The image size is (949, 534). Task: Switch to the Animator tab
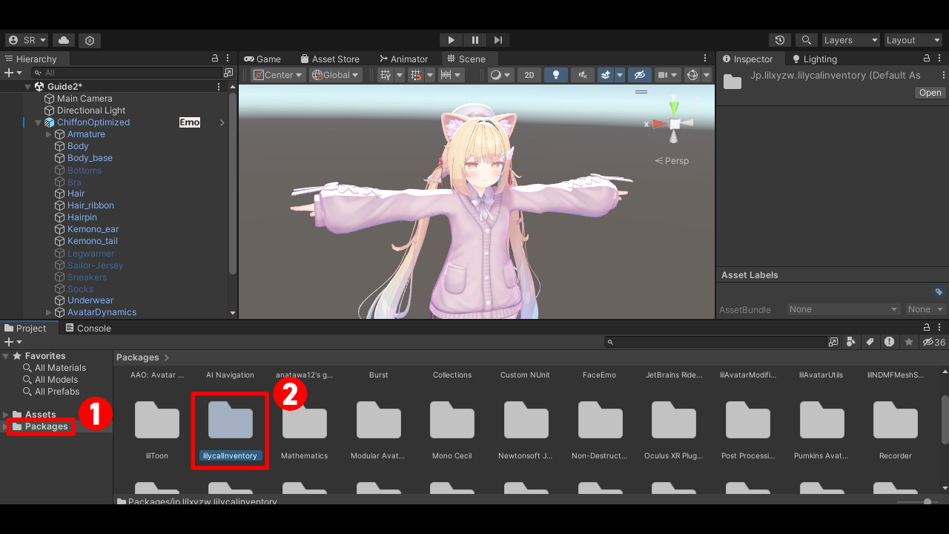tap(403, 59)
